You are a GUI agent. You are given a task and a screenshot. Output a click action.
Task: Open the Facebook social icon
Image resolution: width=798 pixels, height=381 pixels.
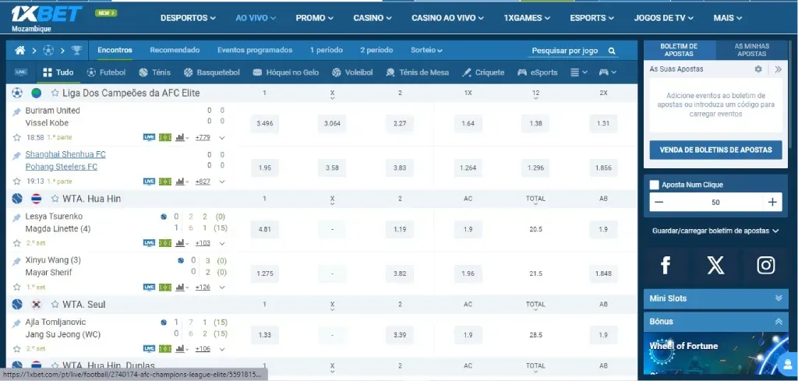[666, 265]
